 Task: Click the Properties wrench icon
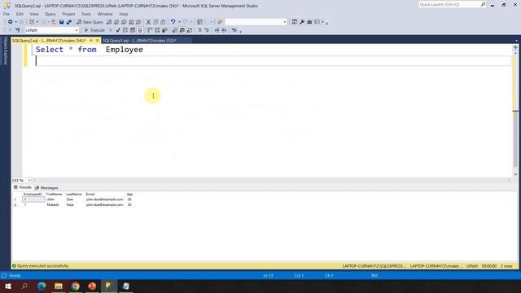pyautogui.click(x=302, y=22)
